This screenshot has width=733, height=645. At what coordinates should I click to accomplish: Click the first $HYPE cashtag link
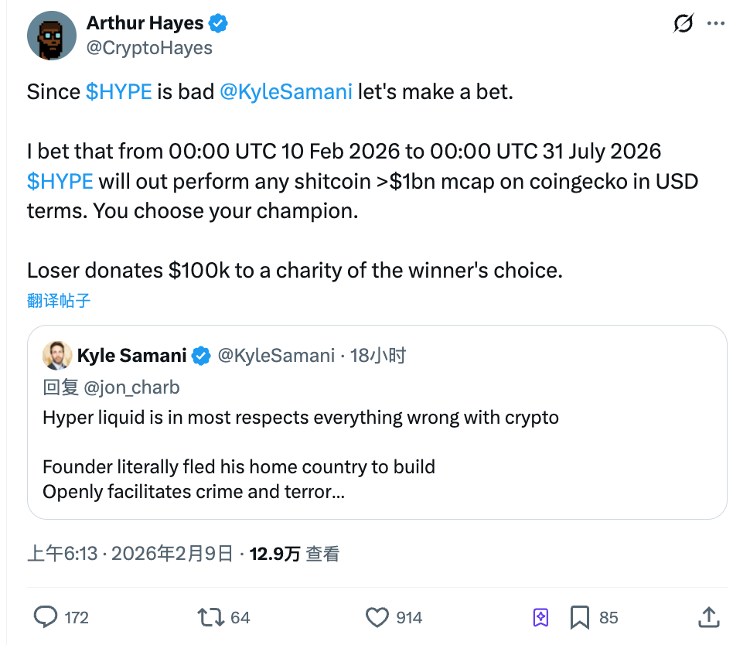(x=118, y=92)
